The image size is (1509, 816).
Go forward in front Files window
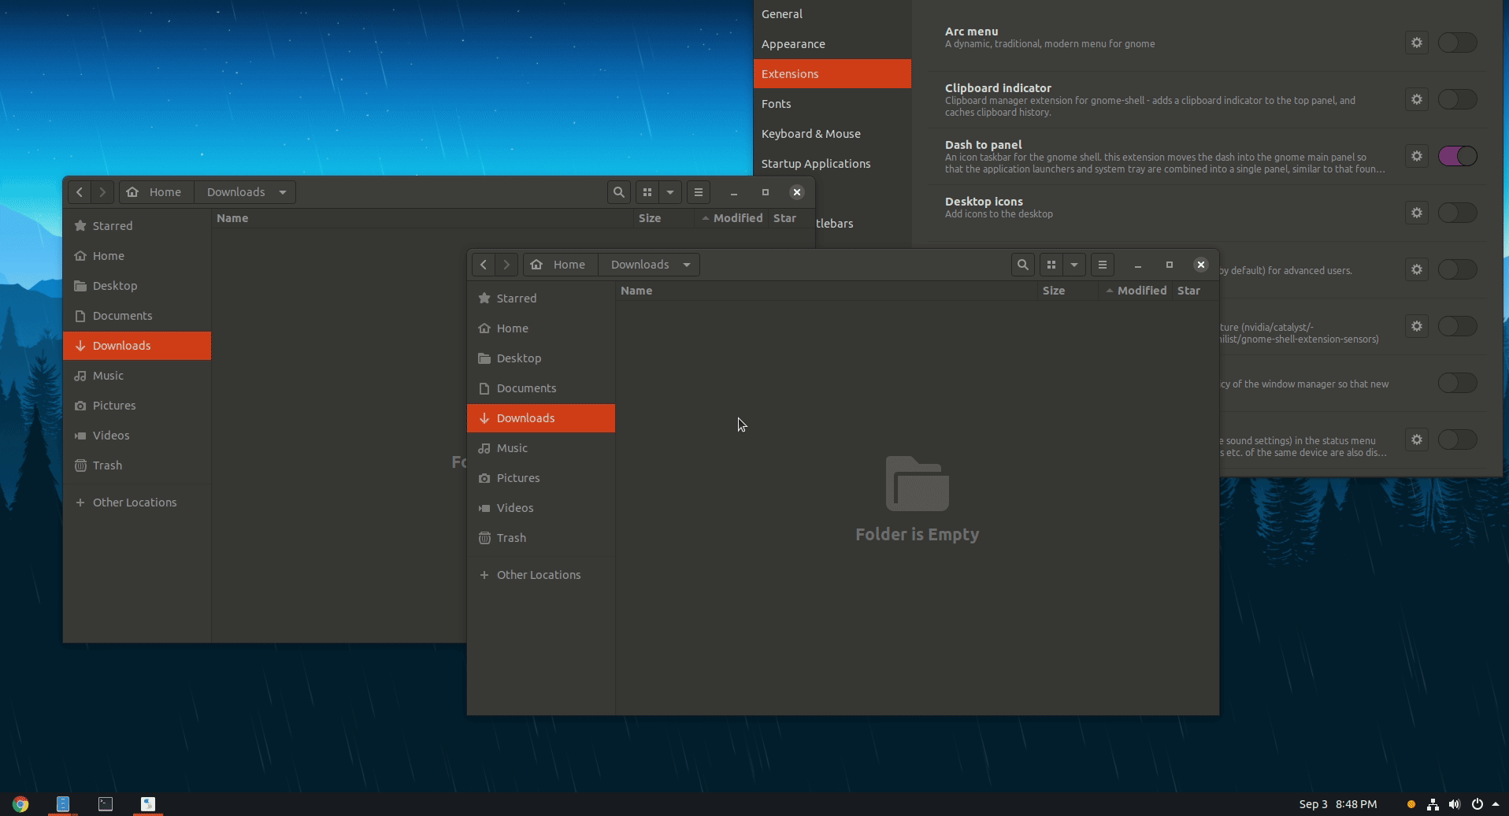point(506,265)
